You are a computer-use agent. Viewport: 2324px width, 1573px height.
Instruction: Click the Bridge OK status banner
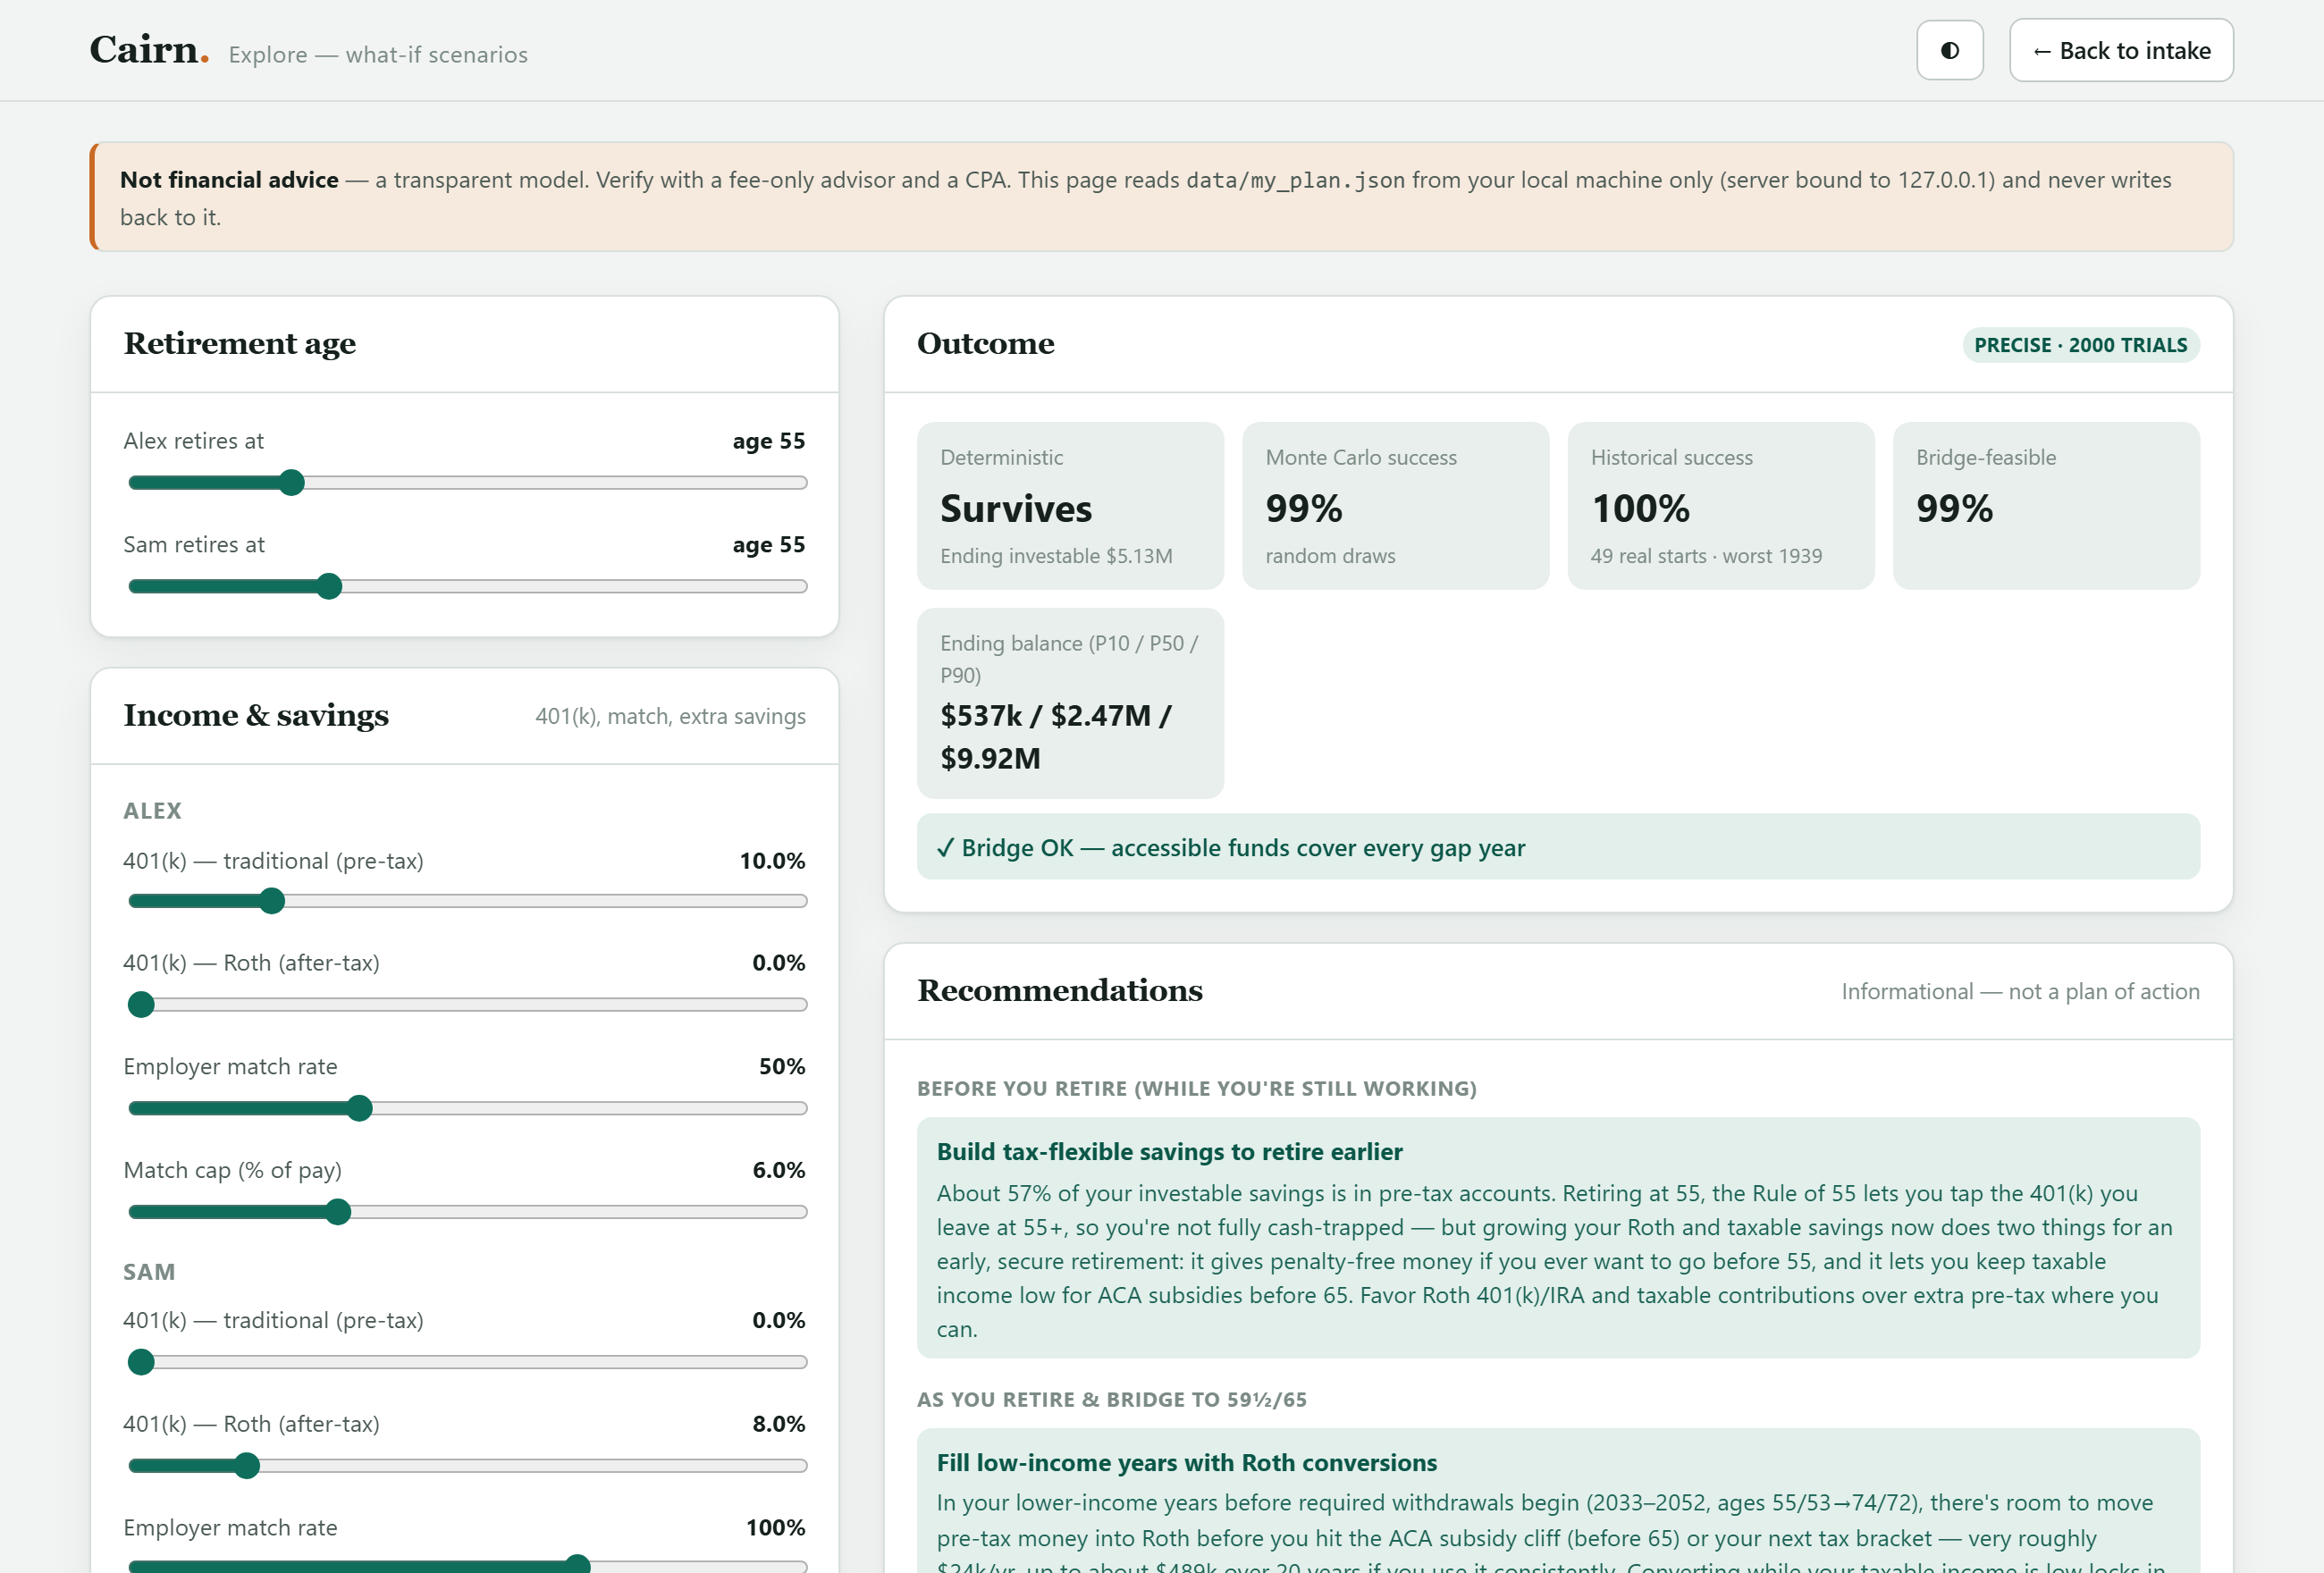[x=1558, y=847]
